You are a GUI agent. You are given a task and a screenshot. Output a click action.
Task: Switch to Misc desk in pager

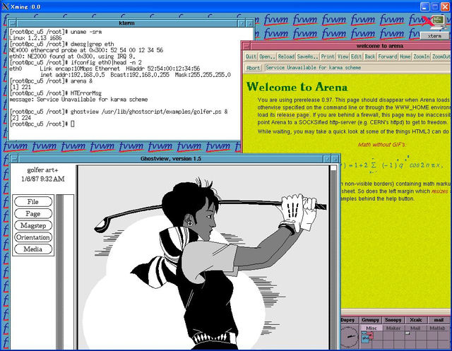pyautogui.click(x=371, y=328)
